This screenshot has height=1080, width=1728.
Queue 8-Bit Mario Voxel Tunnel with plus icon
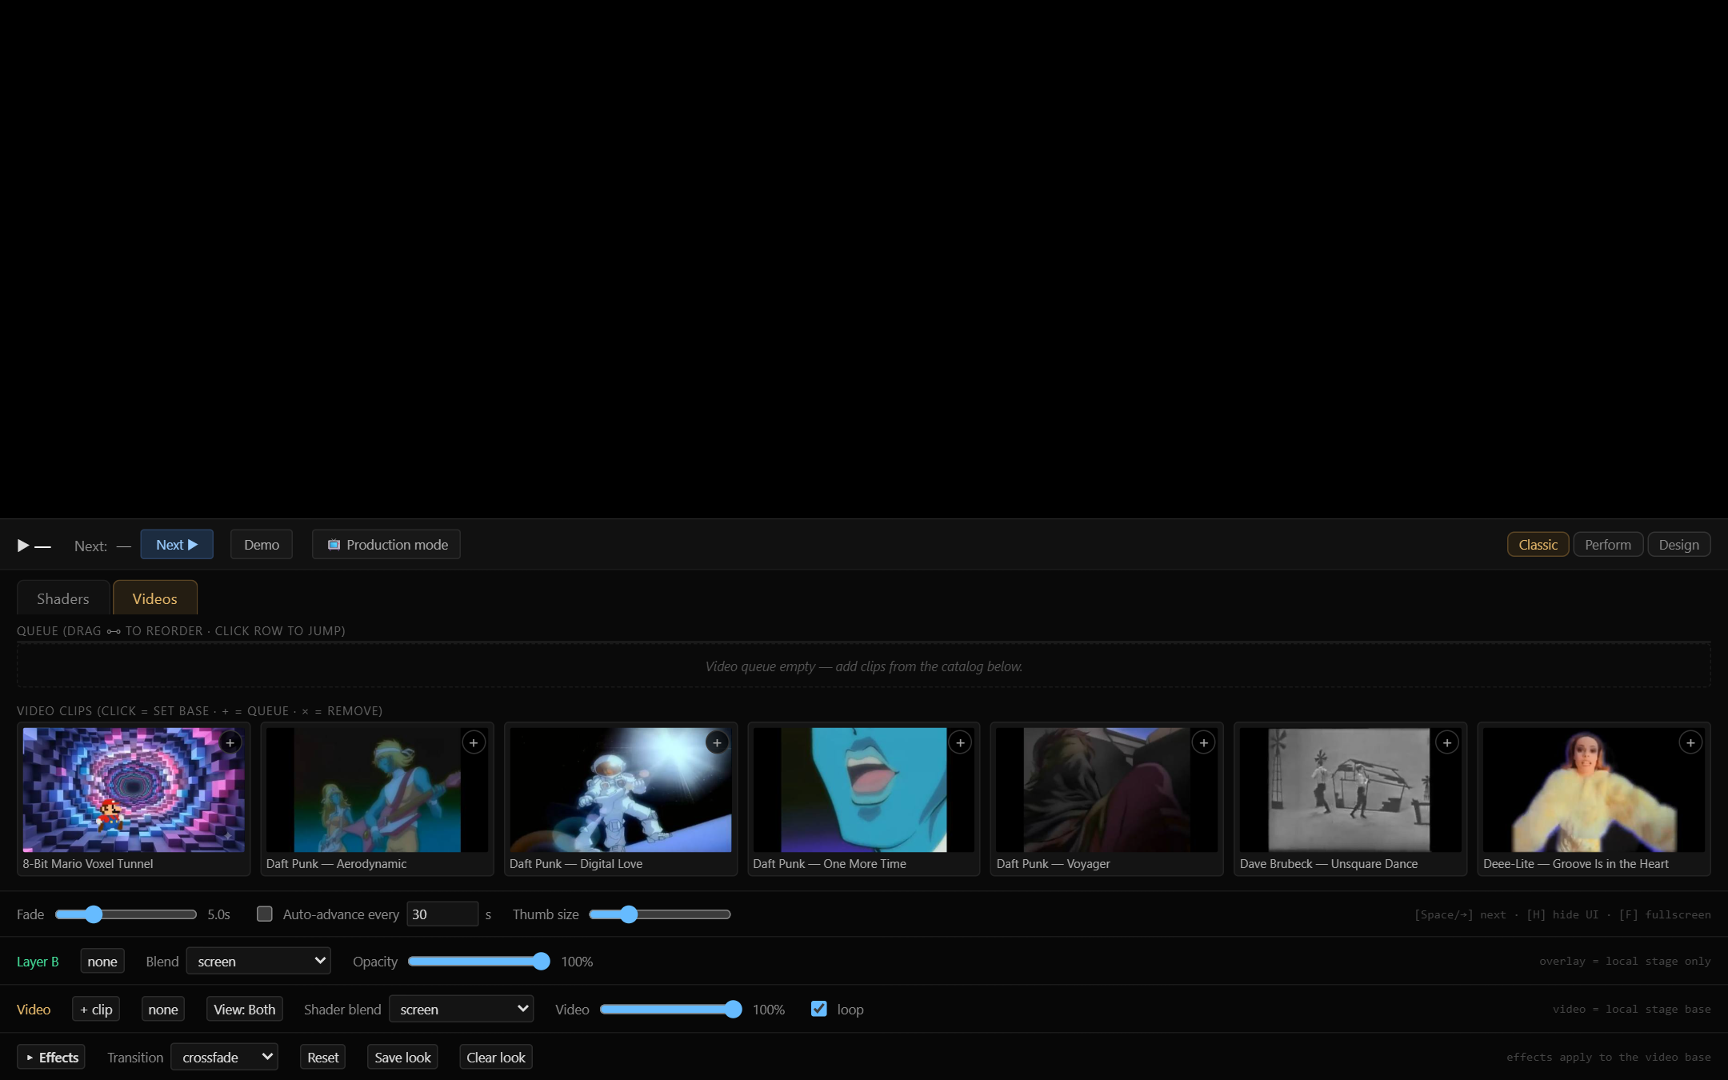tap(230, 742)
